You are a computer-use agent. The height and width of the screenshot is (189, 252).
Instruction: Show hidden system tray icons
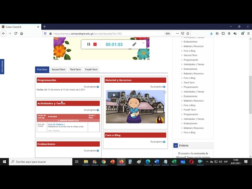point(207,162)
